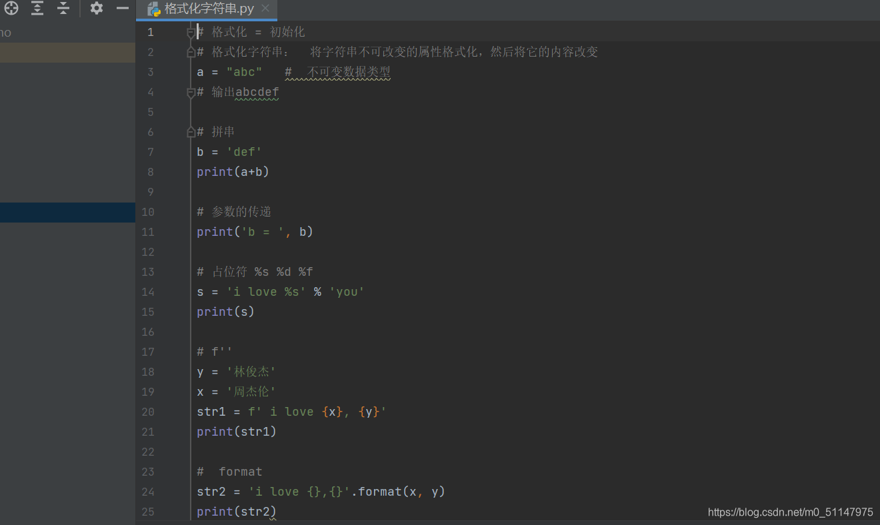Viewport: 880px width, 525px height.
Task: Click the string '周杰伦'
Action: click(x=251, y=392)
